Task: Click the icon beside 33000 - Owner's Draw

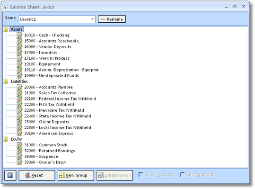Action: (19, 162)
